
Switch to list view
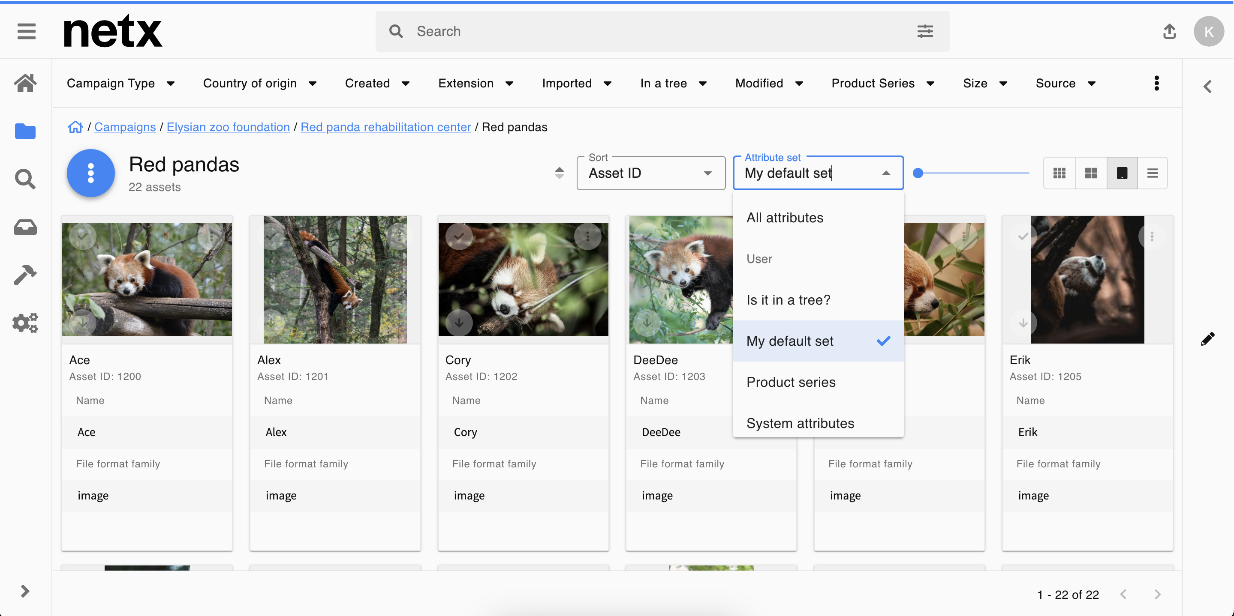(x=1153, y=173)
